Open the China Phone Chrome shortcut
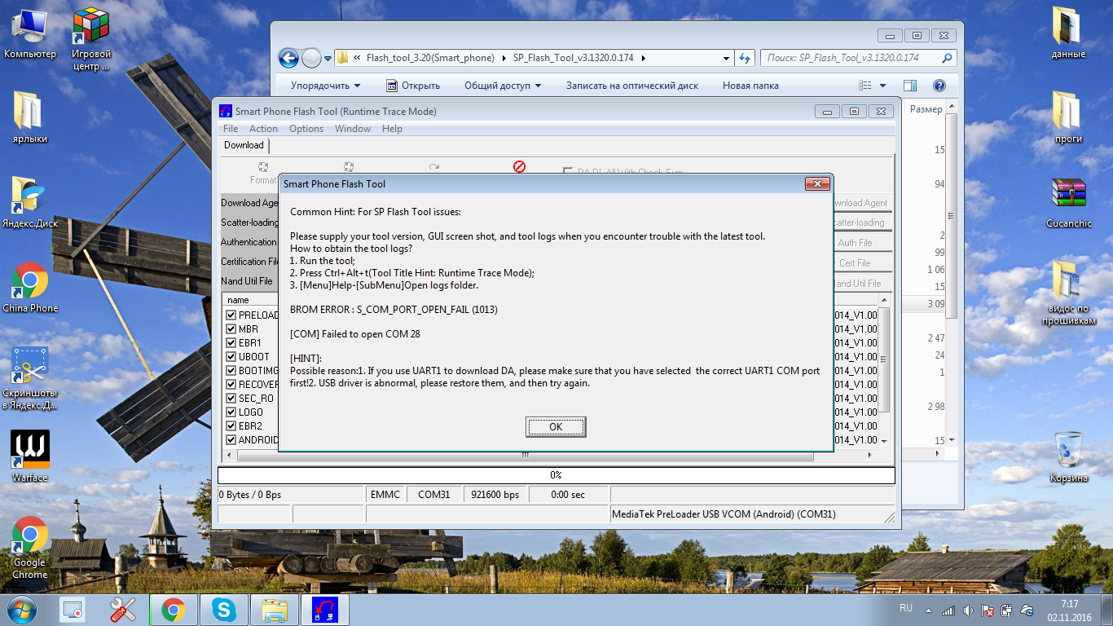The height and width of the screenshot is (626, 1113). (x=30, y=281)
